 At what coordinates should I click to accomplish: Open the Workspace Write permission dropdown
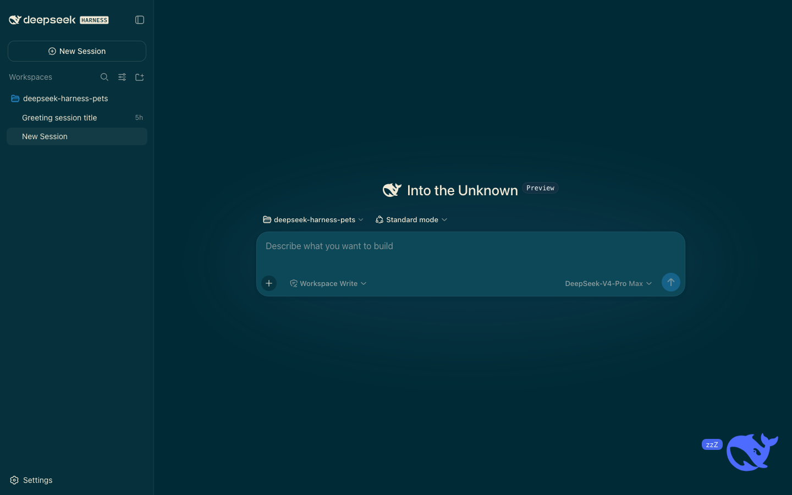click(328, 283)
